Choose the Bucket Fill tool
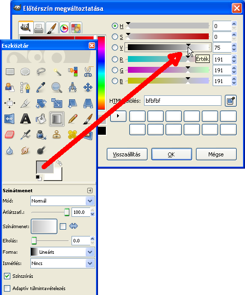245x295 pixels. (41, 119)
